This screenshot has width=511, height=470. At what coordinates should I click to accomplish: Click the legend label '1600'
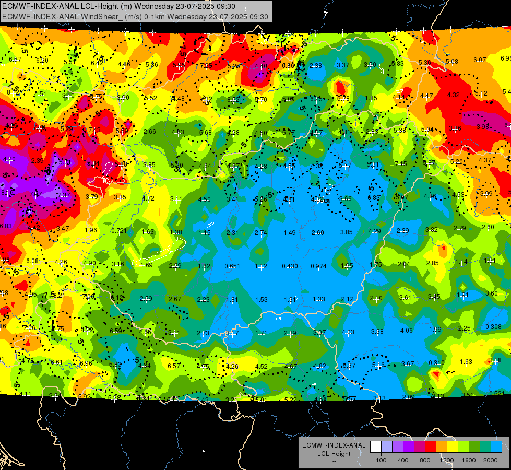coord(469,460)
